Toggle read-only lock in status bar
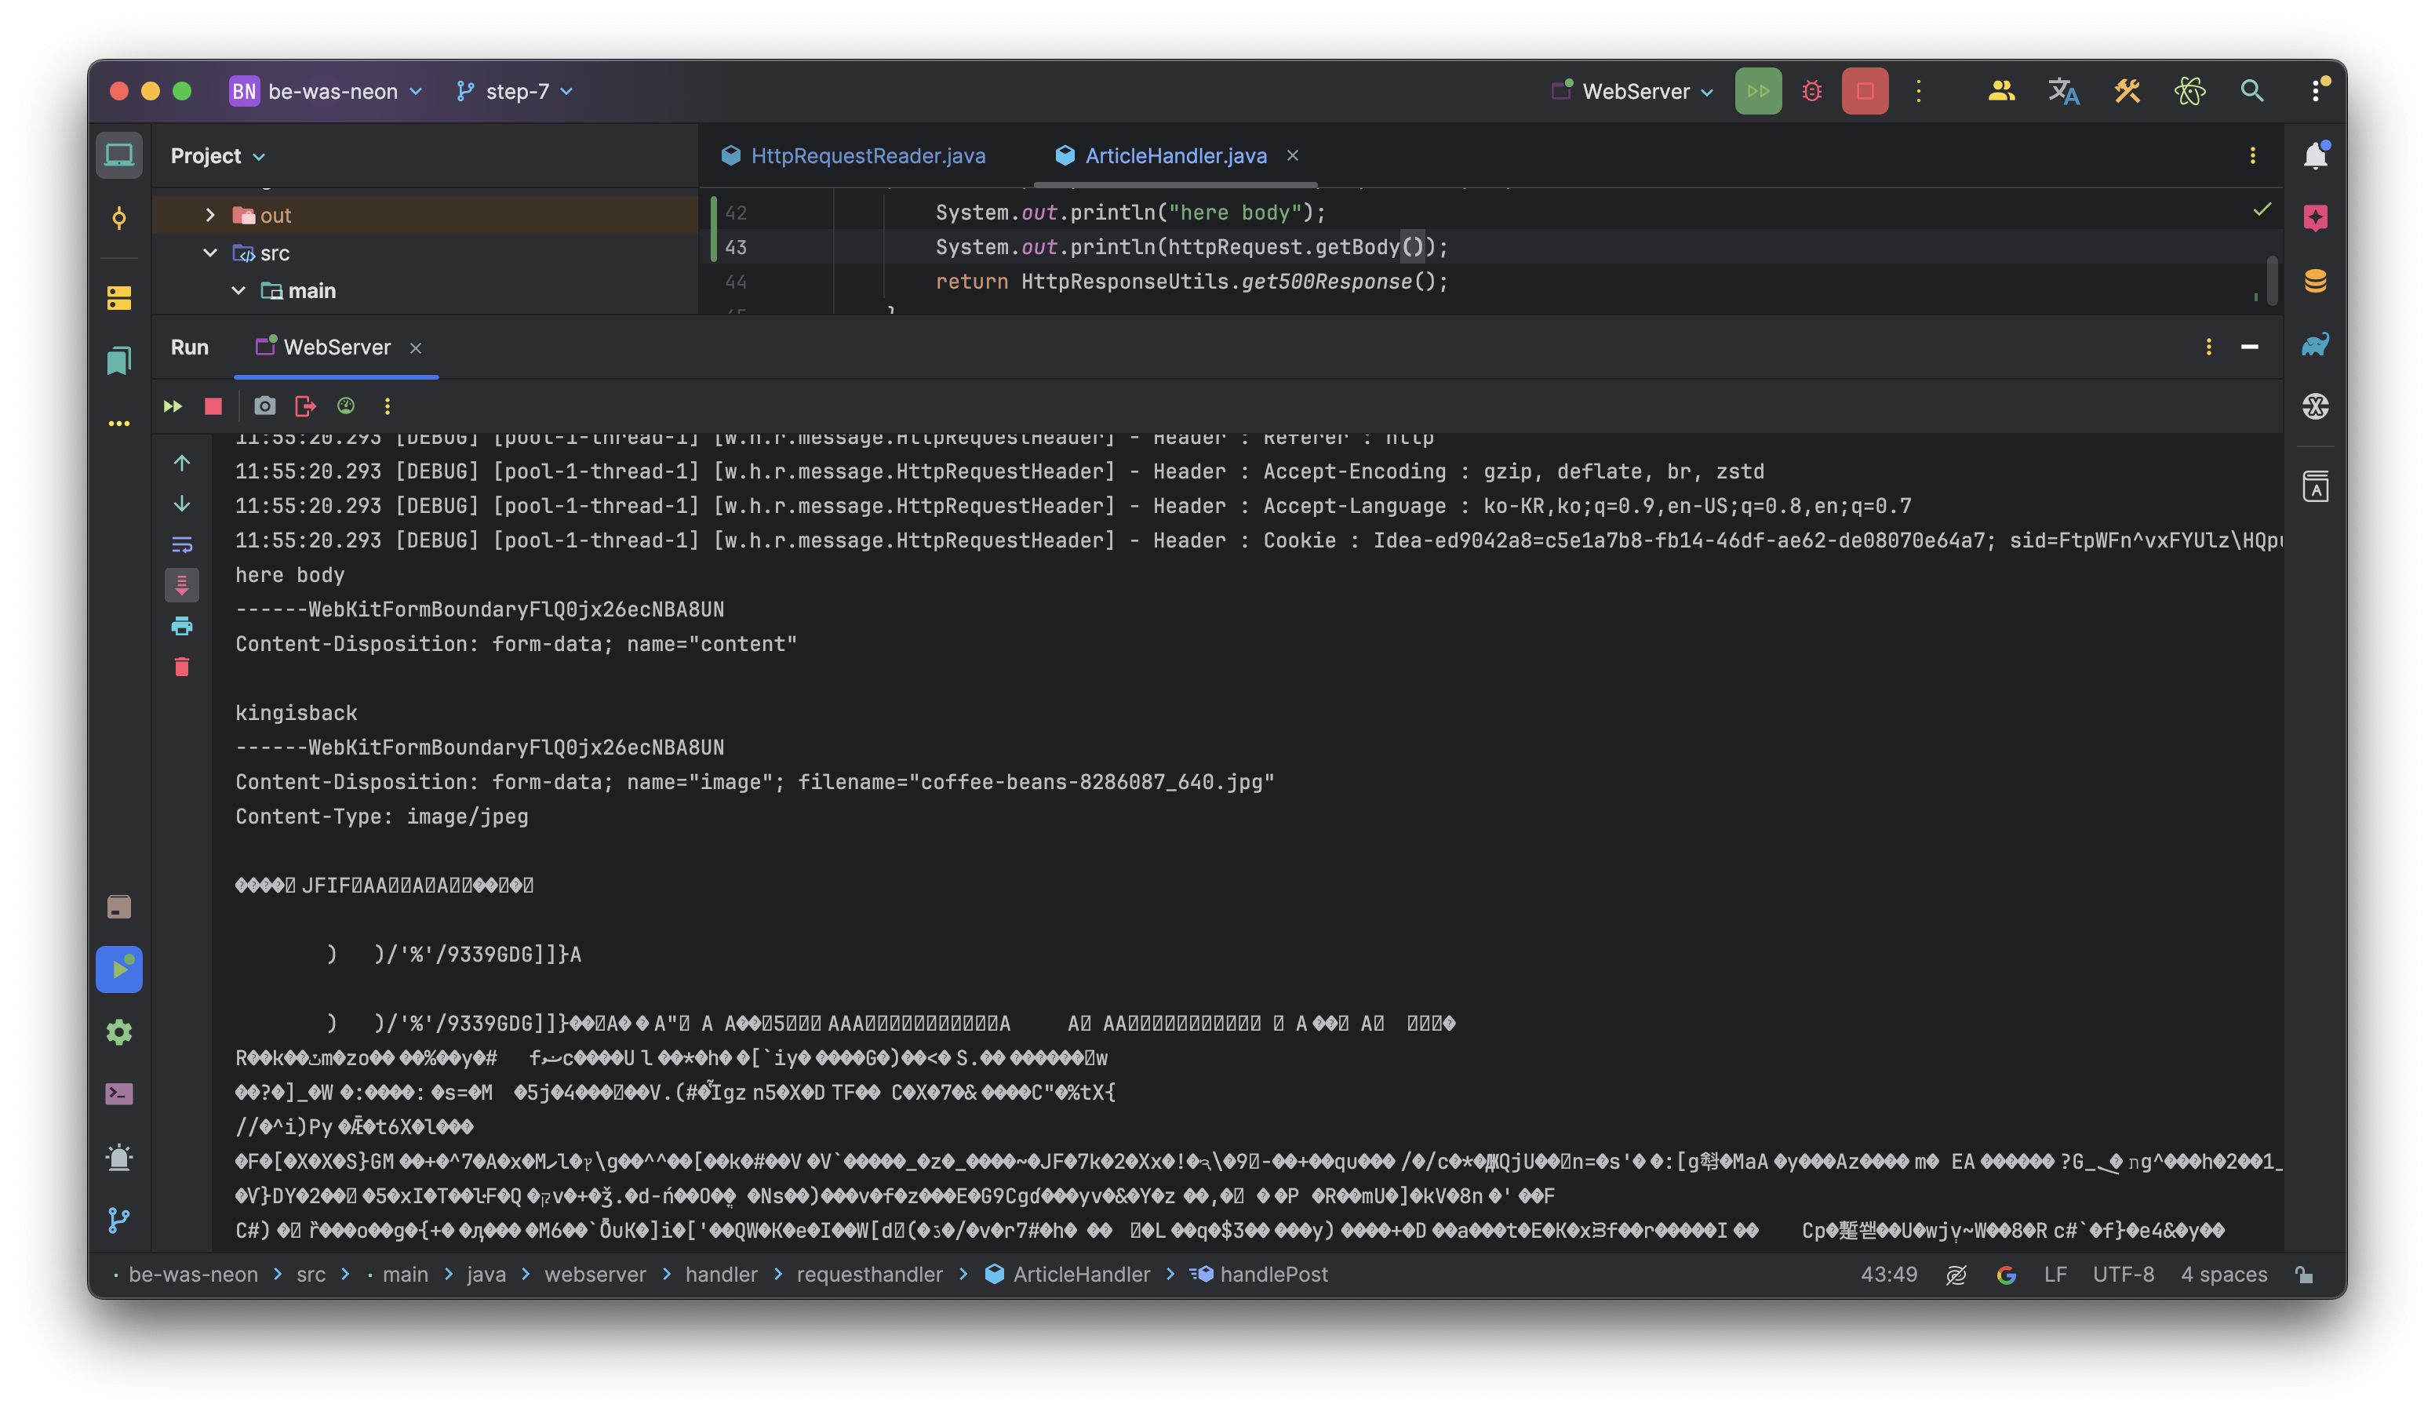The image size is (2435, 1415). point(2305,1274)
